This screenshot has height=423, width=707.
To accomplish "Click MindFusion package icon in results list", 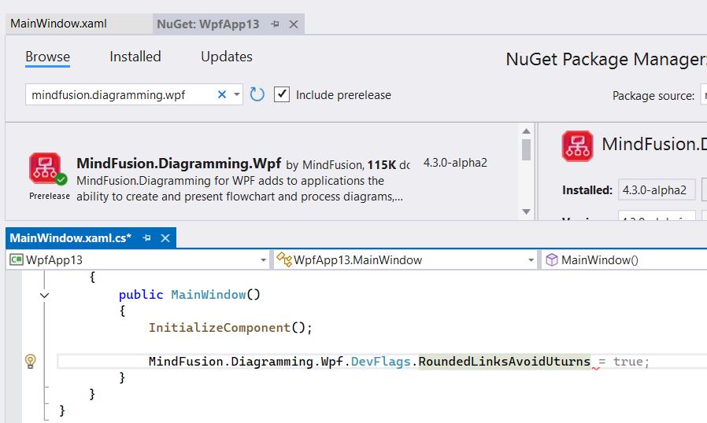I will 45,169.
